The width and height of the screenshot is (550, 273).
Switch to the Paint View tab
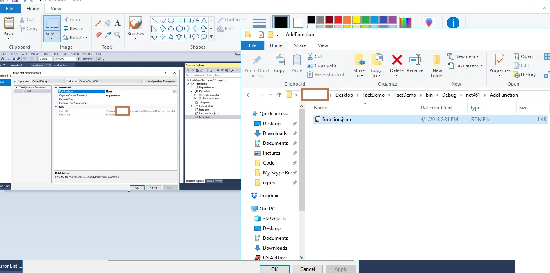point(56,9)
